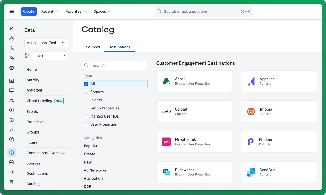Screen dimensions: 326x195
Task: Open Properties in Data sidebar
Action: [x=35, y=122]
